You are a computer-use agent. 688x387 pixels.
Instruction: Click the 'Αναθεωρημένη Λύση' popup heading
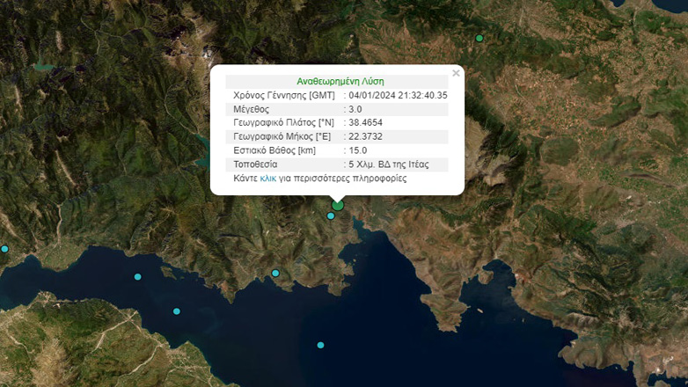coord(340,81)
